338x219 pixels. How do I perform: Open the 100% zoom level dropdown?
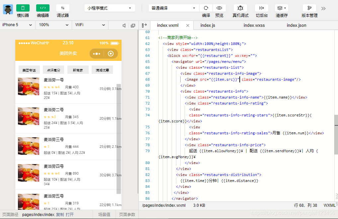click(x=53, y=25)
